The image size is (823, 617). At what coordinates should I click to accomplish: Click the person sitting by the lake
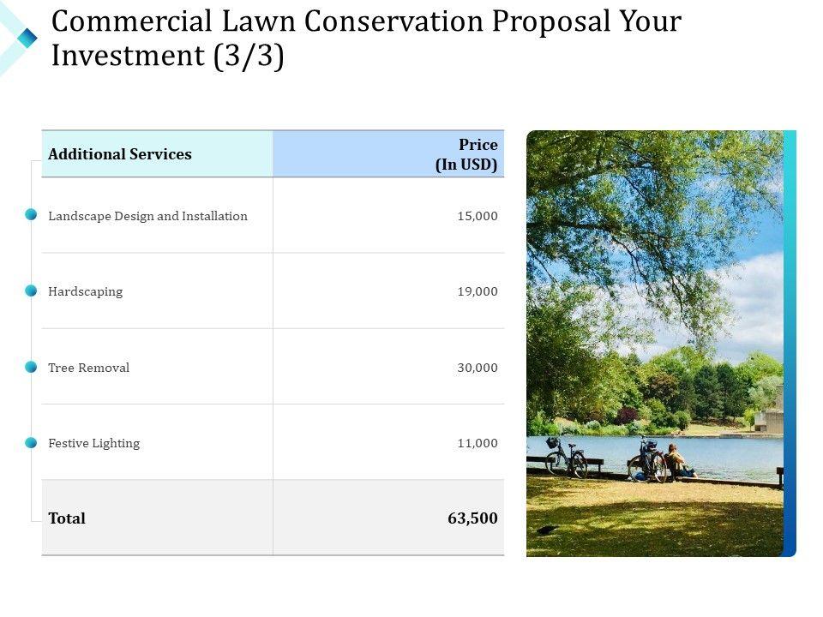click(677, 462)
